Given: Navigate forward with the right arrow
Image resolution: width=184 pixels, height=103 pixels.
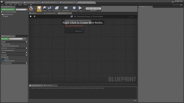Looking at the screenshot, I should [34, 17].
